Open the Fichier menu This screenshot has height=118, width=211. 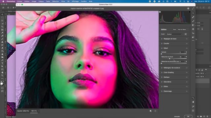point(20,1)
